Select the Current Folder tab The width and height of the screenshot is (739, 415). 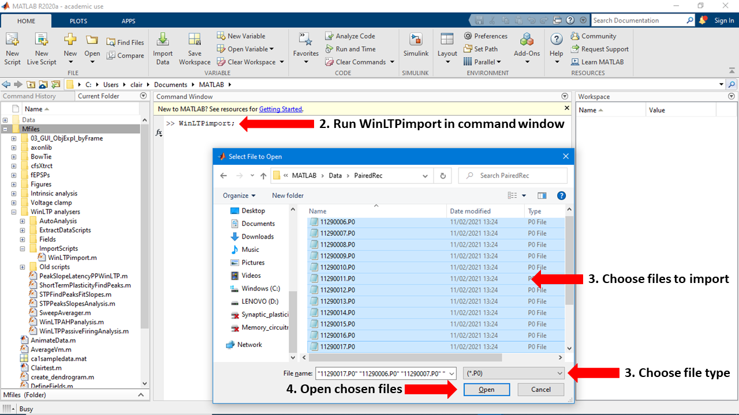(x=99, y=96)
